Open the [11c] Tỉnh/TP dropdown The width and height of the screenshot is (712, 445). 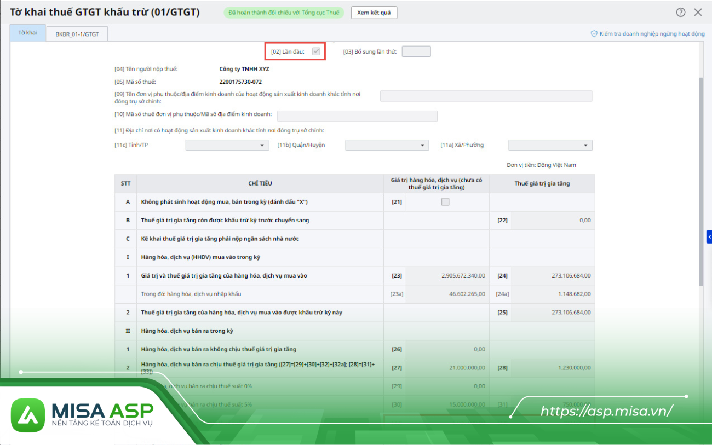point(227,145)
